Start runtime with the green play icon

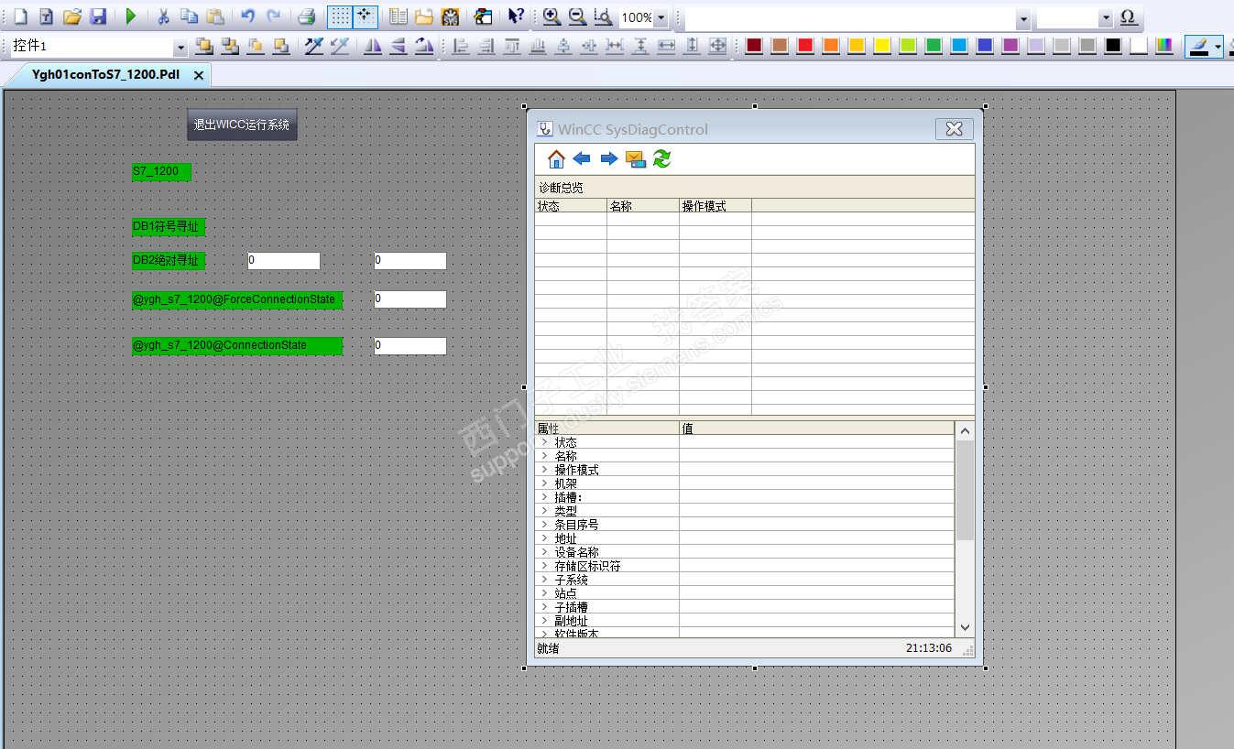tap(131, 16)
